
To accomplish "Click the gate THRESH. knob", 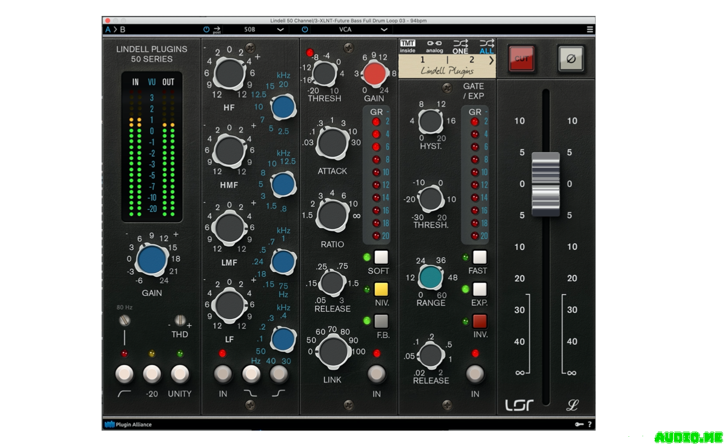I will coord(430,199).
